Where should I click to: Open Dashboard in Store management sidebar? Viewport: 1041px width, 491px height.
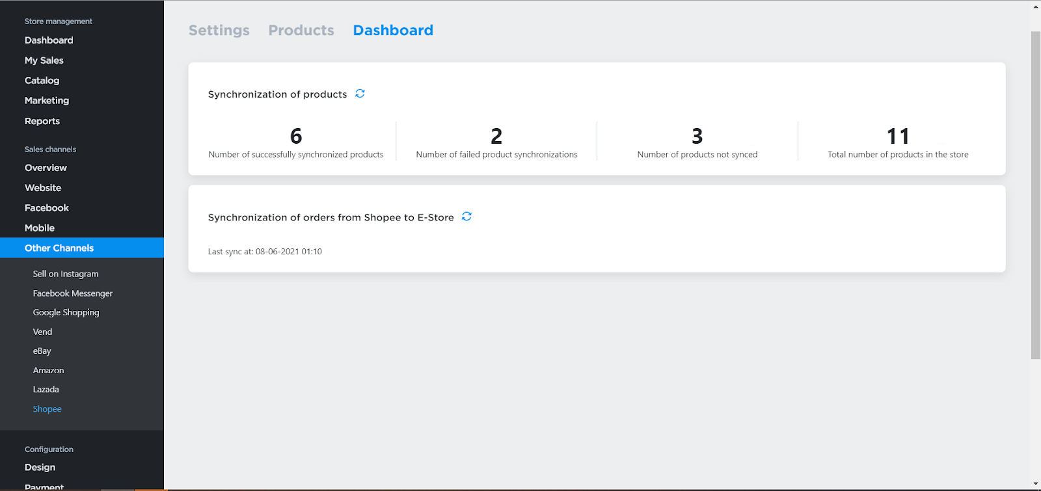pyautogui.click(x=49, y=40)
